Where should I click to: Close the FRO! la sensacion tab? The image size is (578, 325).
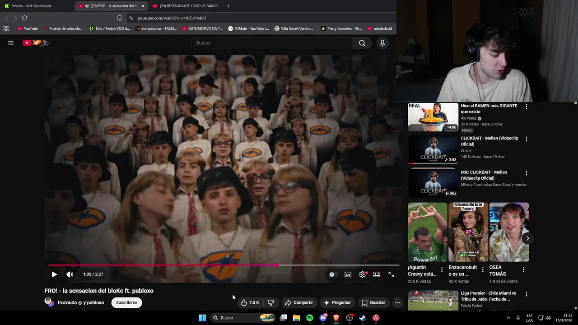tap(143, 6)
